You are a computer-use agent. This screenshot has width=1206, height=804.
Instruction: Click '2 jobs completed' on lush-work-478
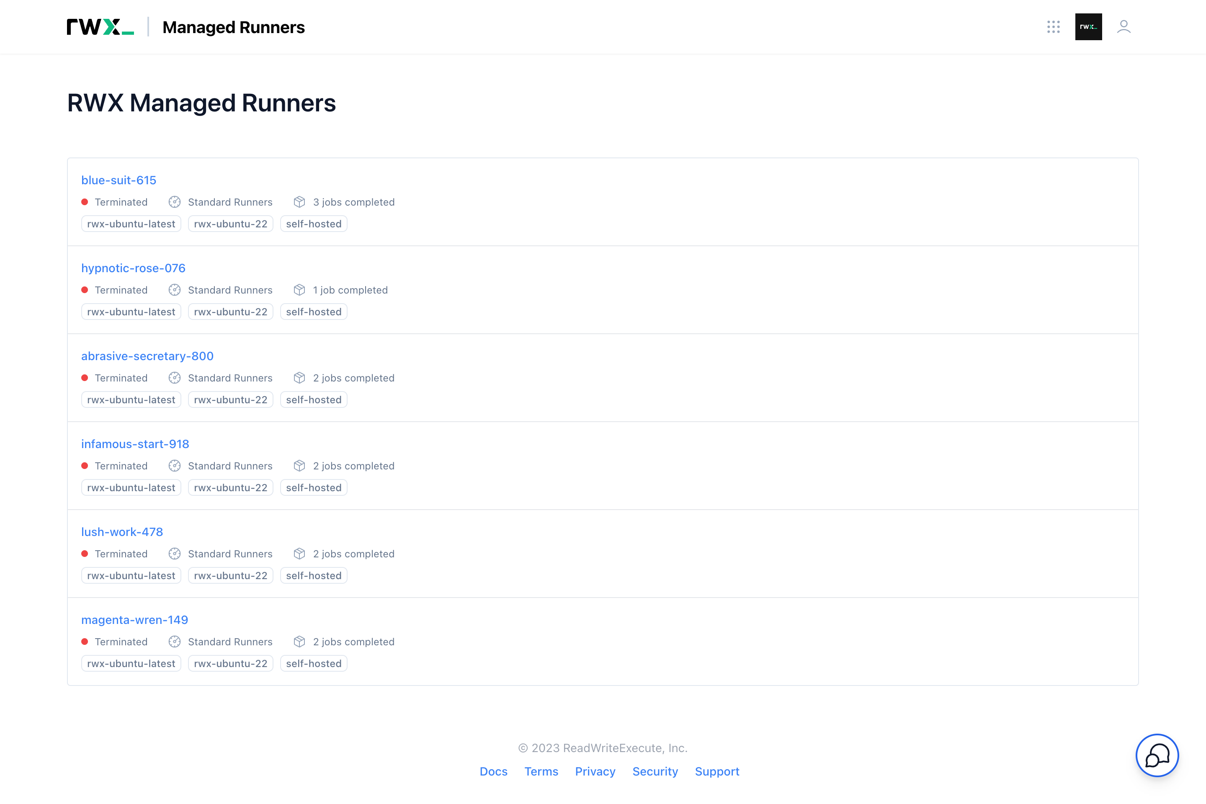tap(354, 554)
